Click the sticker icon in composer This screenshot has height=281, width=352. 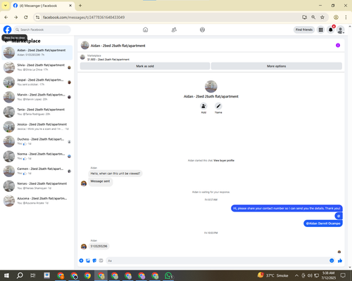click(94, 261)
